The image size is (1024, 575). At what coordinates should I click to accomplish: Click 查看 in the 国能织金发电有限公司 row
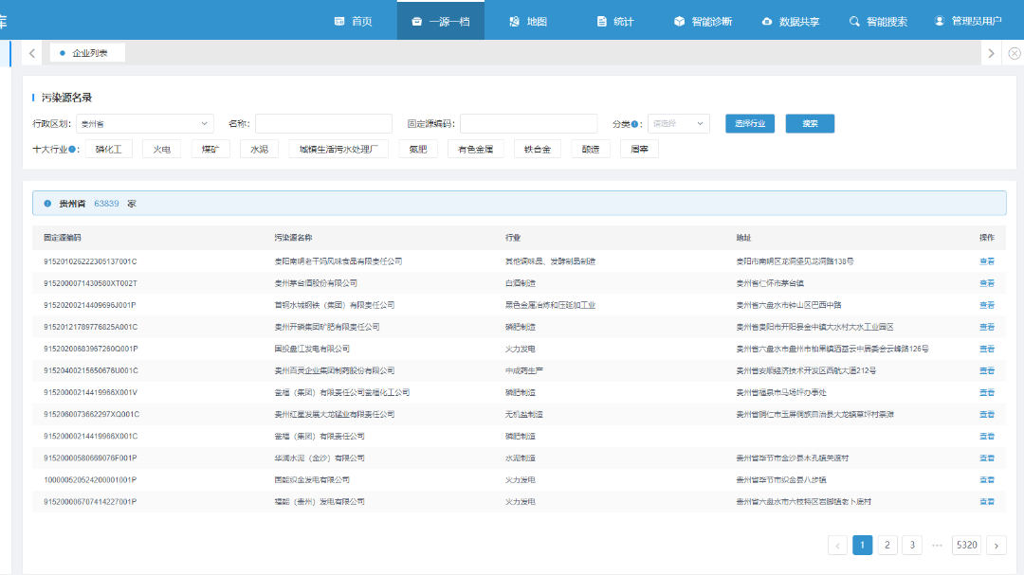coord(987,479)
